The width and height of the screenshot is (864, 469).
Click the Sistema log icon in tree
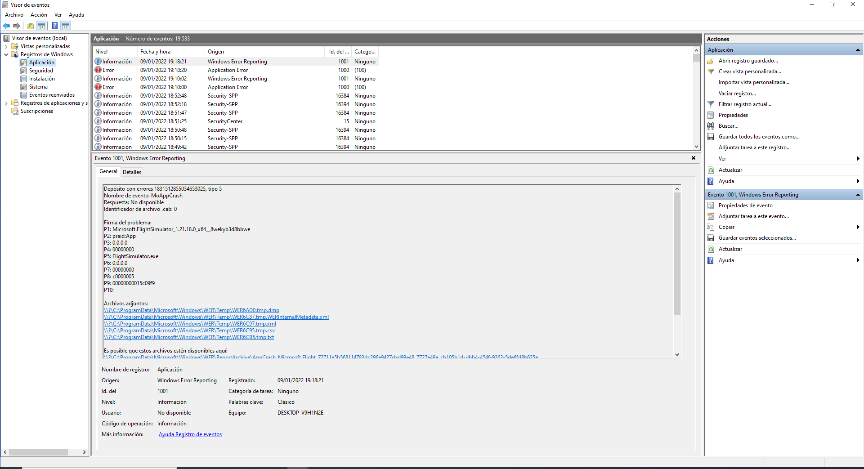[x=23, y=87]
